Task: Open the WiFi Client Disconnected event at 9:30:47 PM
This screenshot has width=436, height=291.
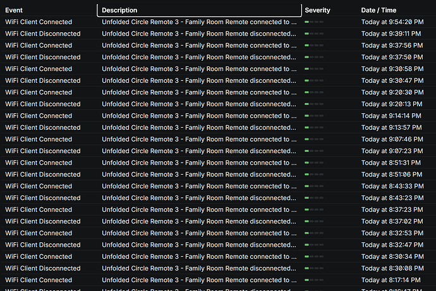Action: [x=43, y=80]
